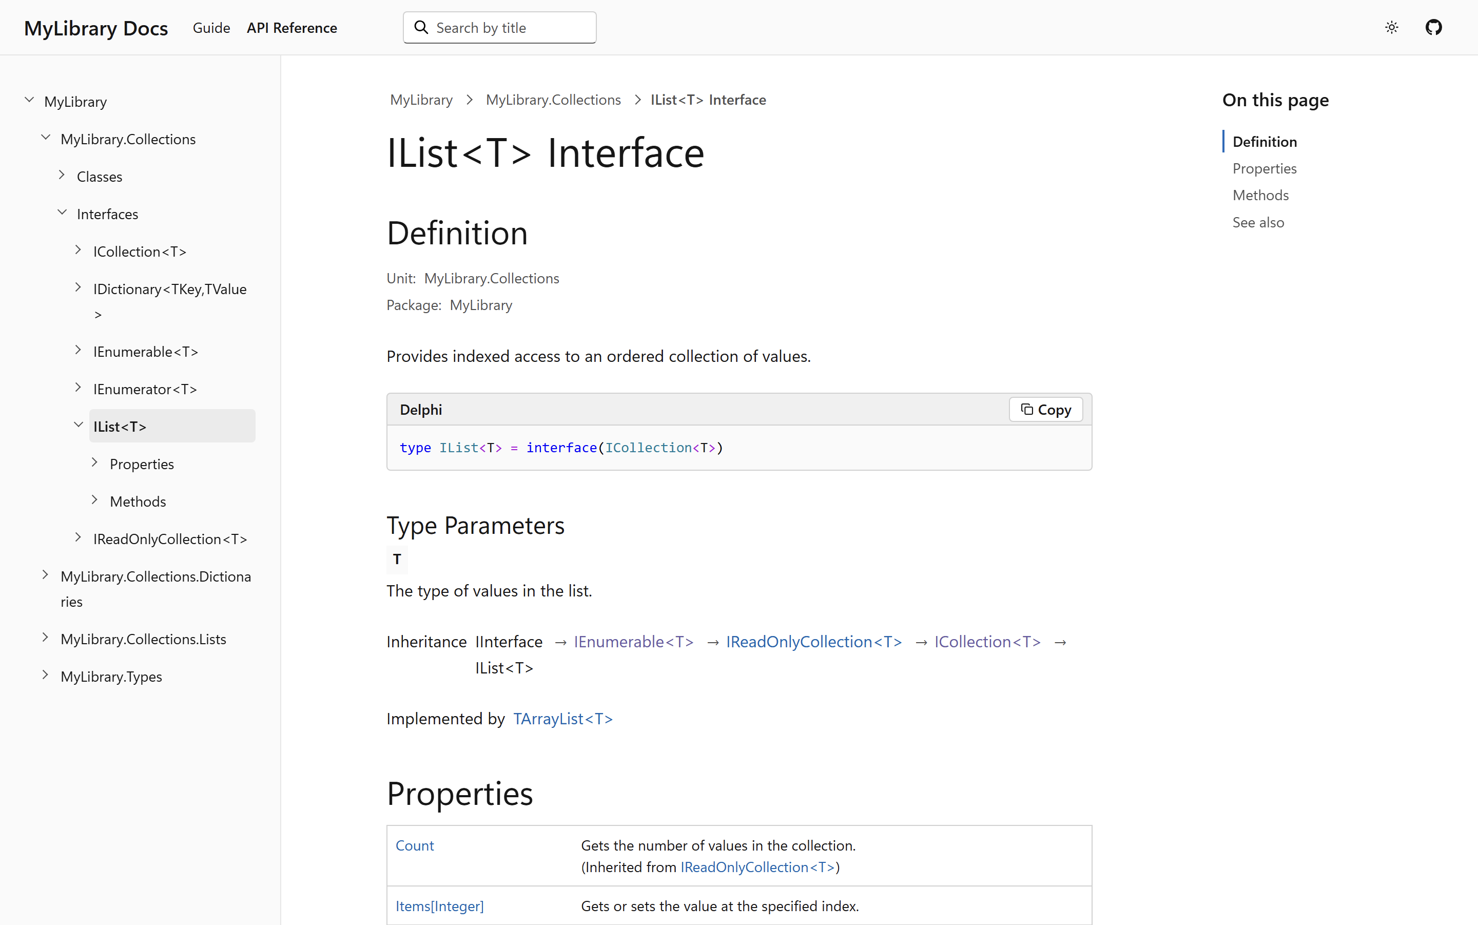This screenshot has height=925, width=1478.
Task: Open MyLibrary.Types in the sidebar
Action: coord(111,677)
